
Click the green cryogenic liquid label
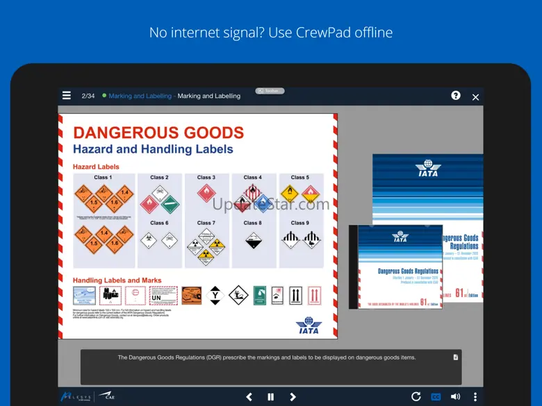pyautogui.click(x=260, y=296)
